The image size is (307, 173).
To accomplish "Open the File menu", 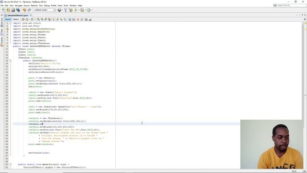I will [x=2, y=6].
